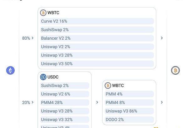
Task: Select the Uniswap V3 50% route bar
Action: tap(97, 64)
